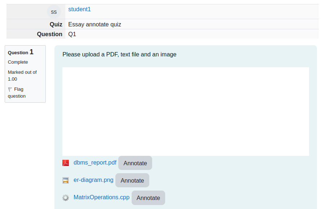Select the 'Essay annotate quiz' quiz name
Image resolution: width=322 pixels, height=209 pixels.
pyautogui.click(x=95, y=24)
